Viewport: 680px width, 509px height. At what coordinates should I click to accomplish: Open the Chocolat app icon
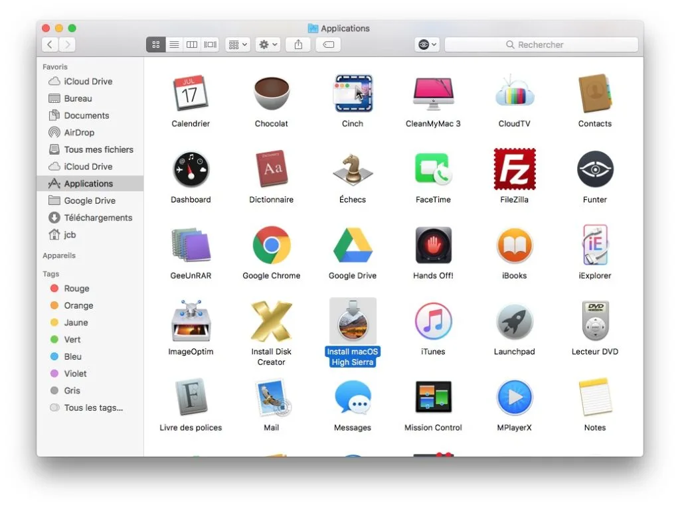click(272, 93)
